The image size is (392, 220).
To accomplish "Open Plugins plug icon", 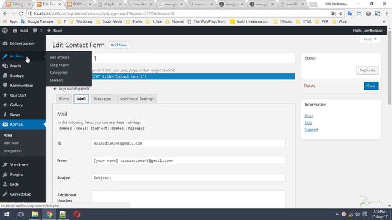I will [x=5, y=175].
